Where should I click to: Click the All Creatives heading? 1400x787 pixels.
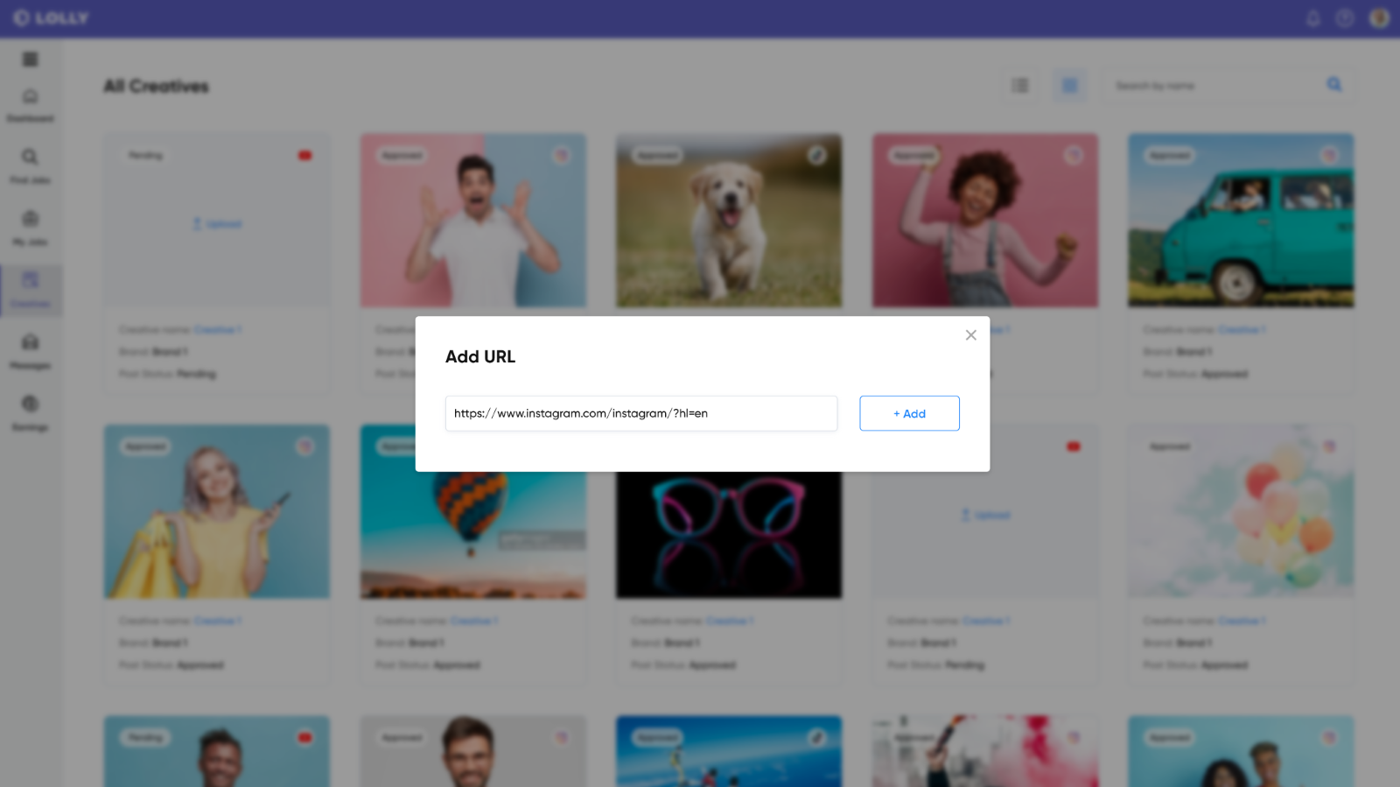click(157, 86)
